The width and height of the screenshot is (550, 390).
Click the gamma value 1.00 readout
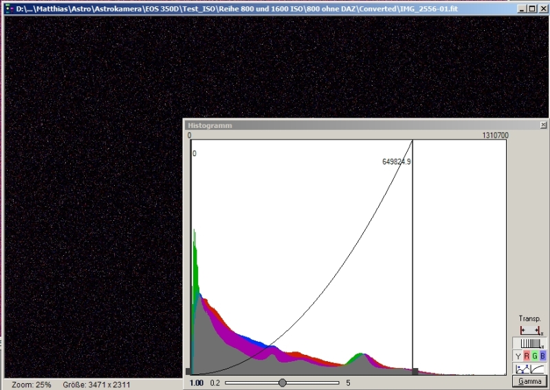(x=197, y=382)
